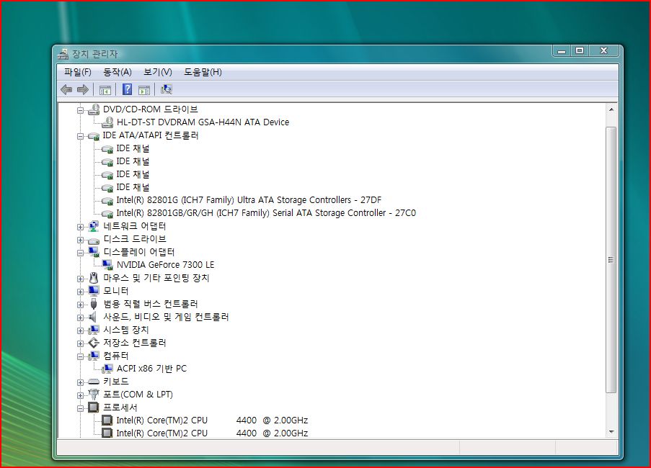Click the mouse icon for 마우스 및 기타 포인팅 장치
Viewport: 651px width, 468px height.
pyautogui.click(x=94, y=278)
